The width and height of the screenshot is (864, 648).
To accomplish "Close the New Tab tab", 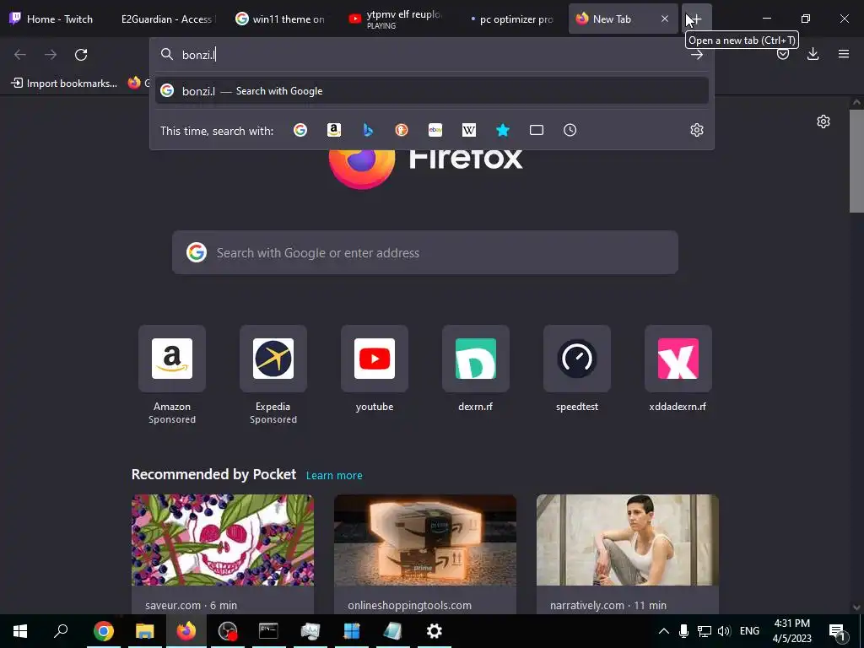I will [x=665, y=19].
